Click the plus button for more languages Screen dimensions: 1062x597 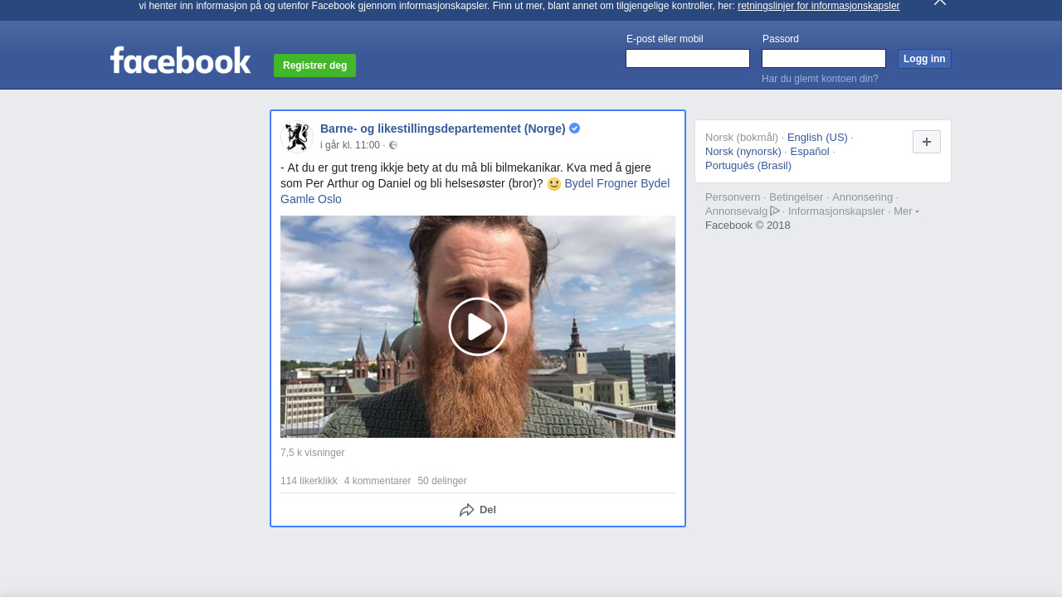(926, 142)
